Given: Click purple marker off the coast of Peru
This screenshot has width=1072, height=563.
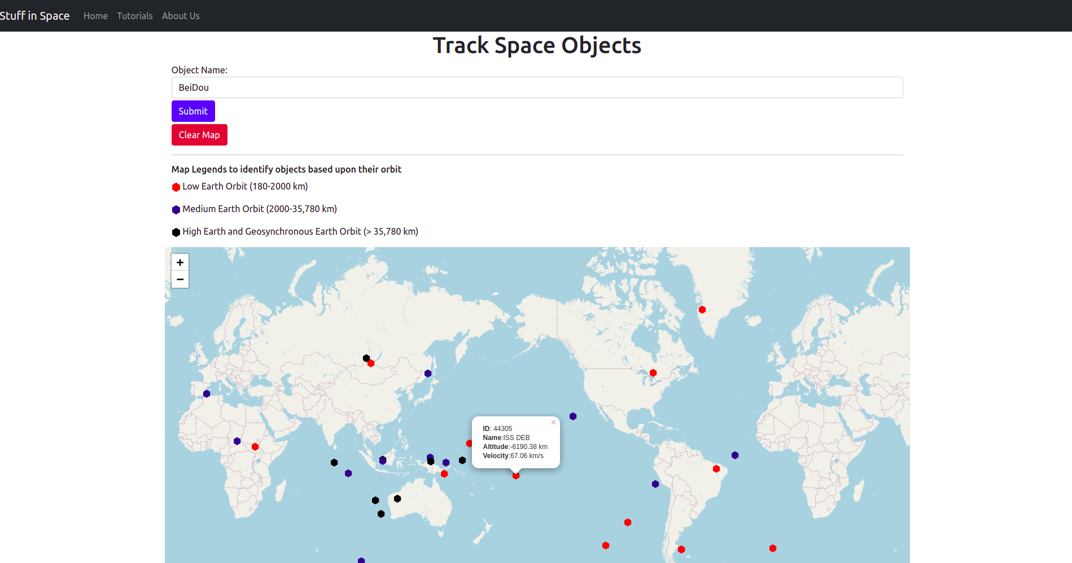Looking at the screenshot, I should coord(655,484).
